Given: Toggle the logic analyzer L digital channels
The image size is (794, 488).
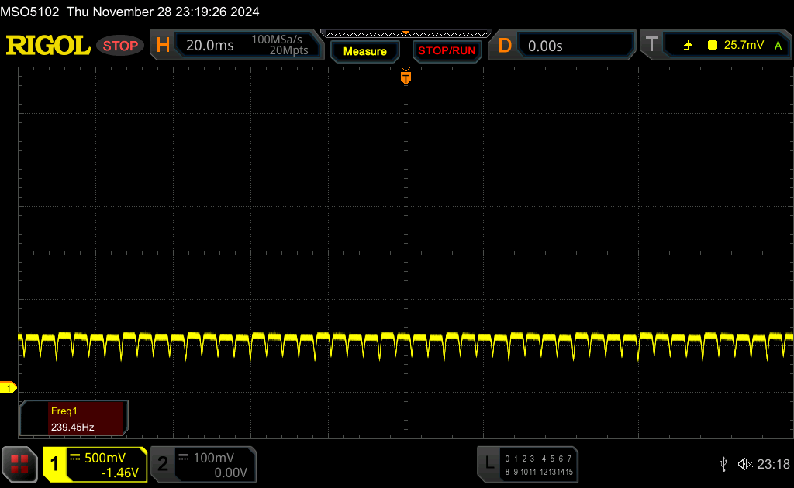Looking at the screenshot, I should coord(488,464).
